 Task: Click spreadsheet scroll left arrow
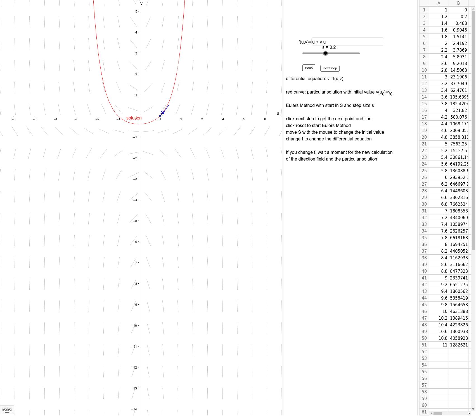431,413
